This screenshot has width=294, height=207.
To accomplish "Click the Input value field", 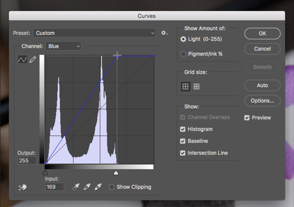I will (54, 187).
